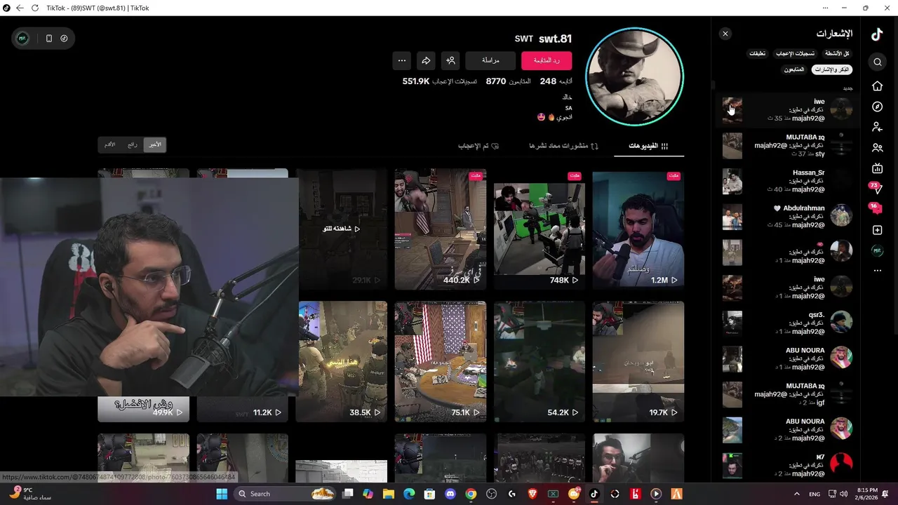Screen dimensions: 898x505
Task: Select the المتابعون filter chip
Action: (794, 69)
